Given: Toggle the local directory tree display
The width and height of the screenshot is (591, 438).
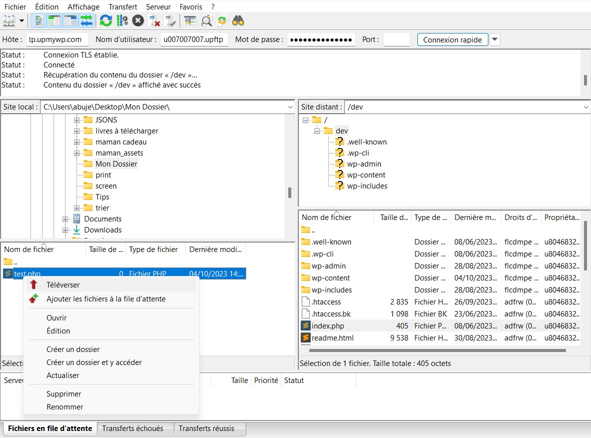Looking at the screenshot, I should [55, 20].
